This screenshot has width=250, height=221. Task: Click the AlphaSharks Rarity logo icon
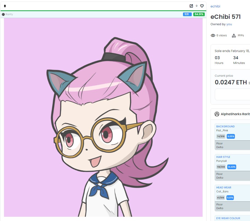click(217, 114)
